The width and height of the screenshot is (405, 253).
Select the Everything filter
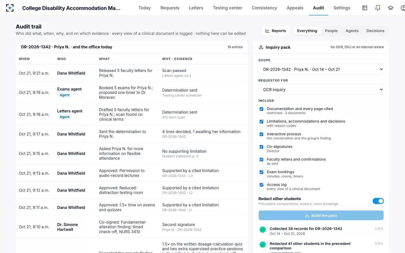pyautogui.click(x=307, y=31)
